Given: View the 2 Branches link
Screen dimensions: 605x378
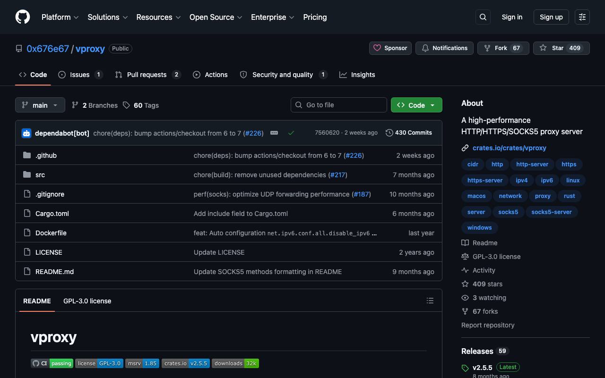Looking at the screenshot, I should 95,105.
